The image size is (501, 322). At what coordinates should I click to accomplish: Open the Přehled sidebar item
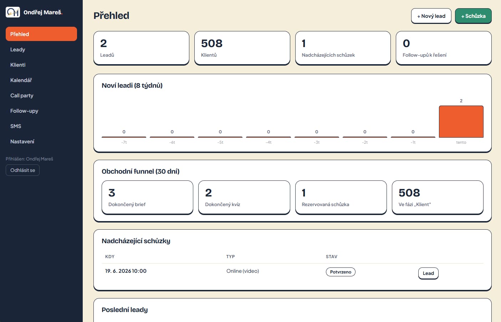click(41, 34)
